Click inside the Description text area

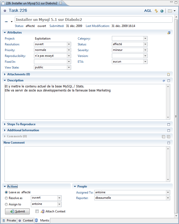click(x=85, y=102)
